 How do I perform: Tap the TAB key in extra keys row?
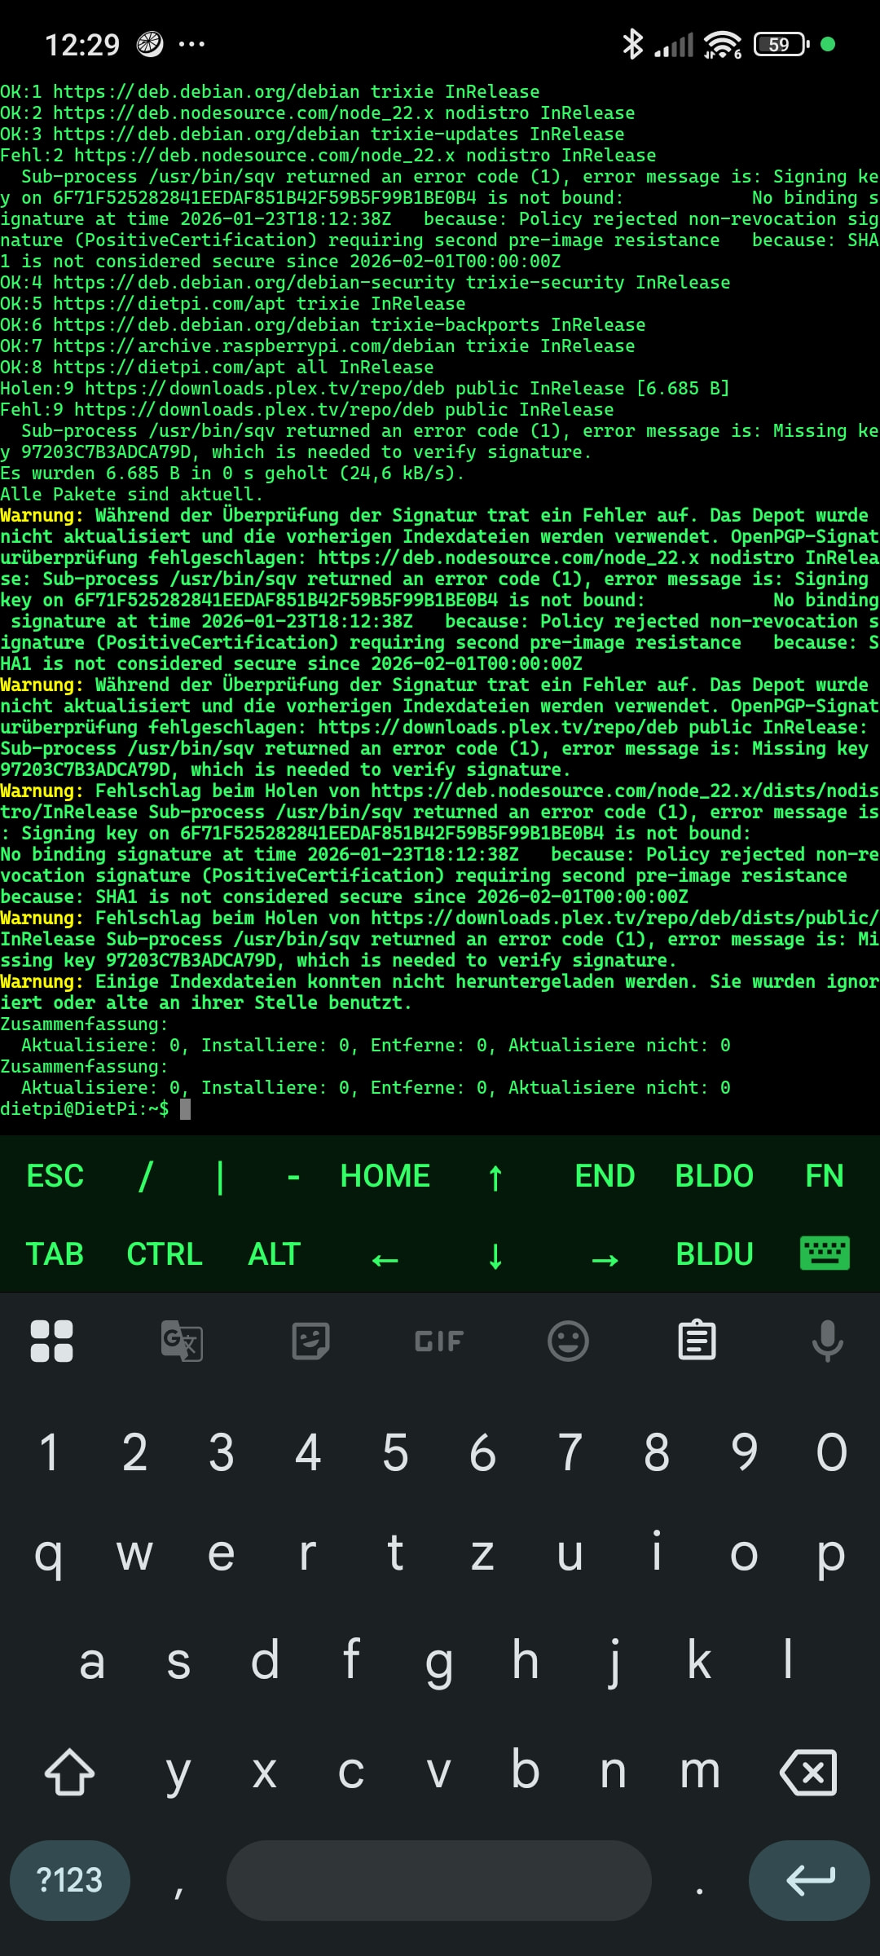[55, 1254]
